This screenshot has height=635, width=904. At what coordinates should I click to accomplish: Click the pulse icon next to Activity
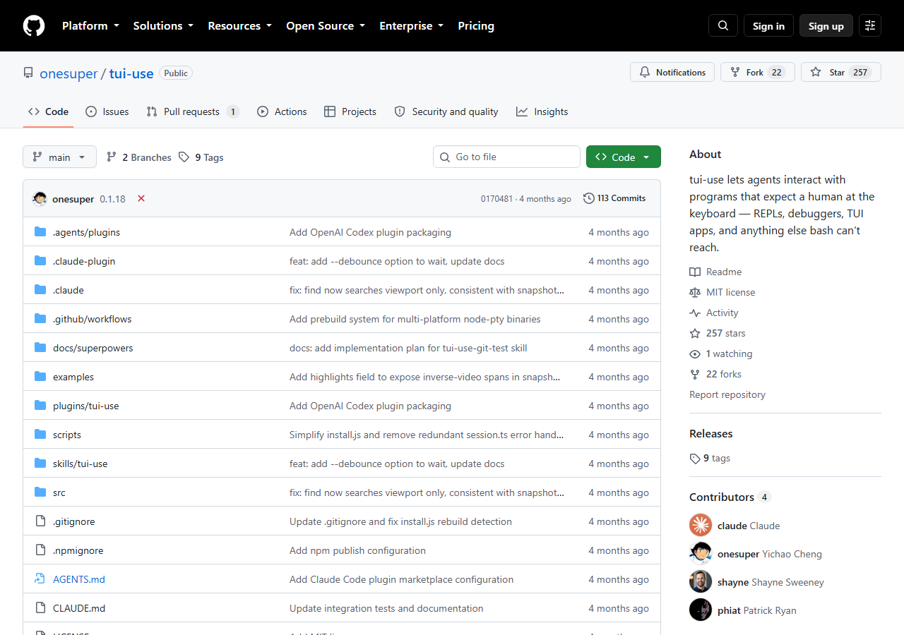click(695, 313)
